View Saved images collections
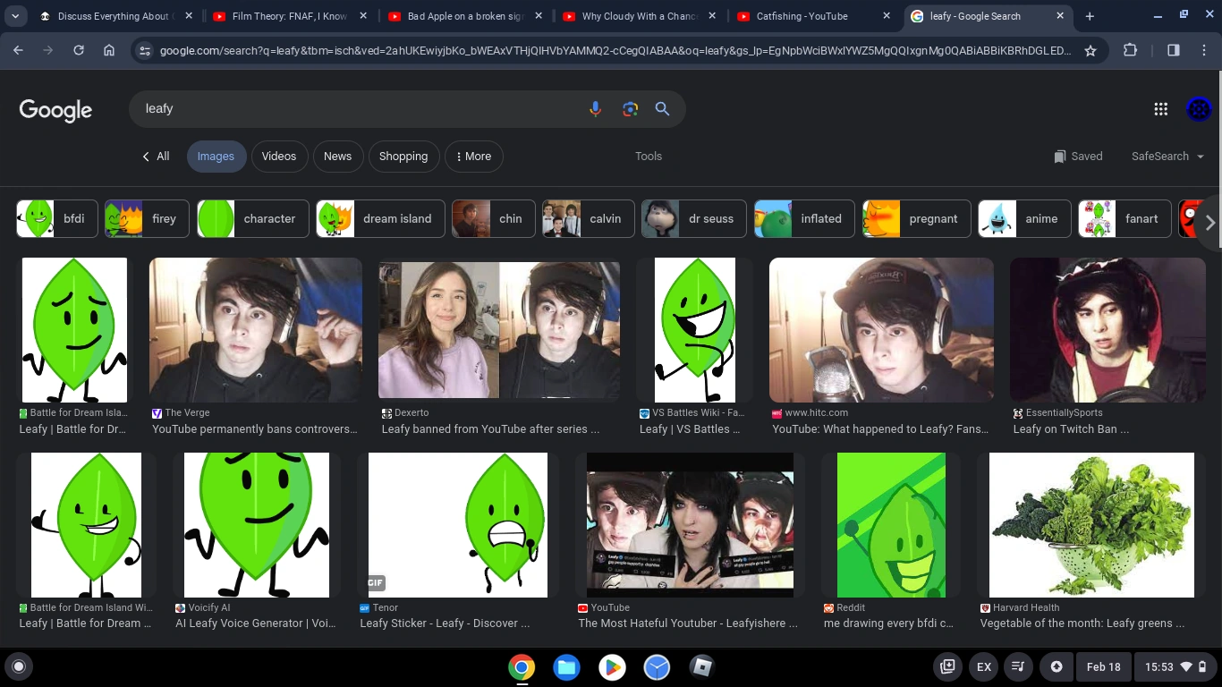 click(x=1078, y=156)
